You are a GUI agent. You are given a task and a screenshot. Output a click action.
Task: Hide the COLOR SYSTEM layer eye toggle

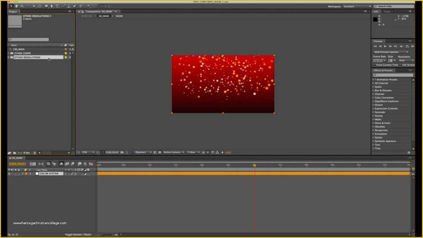point(9,174)
